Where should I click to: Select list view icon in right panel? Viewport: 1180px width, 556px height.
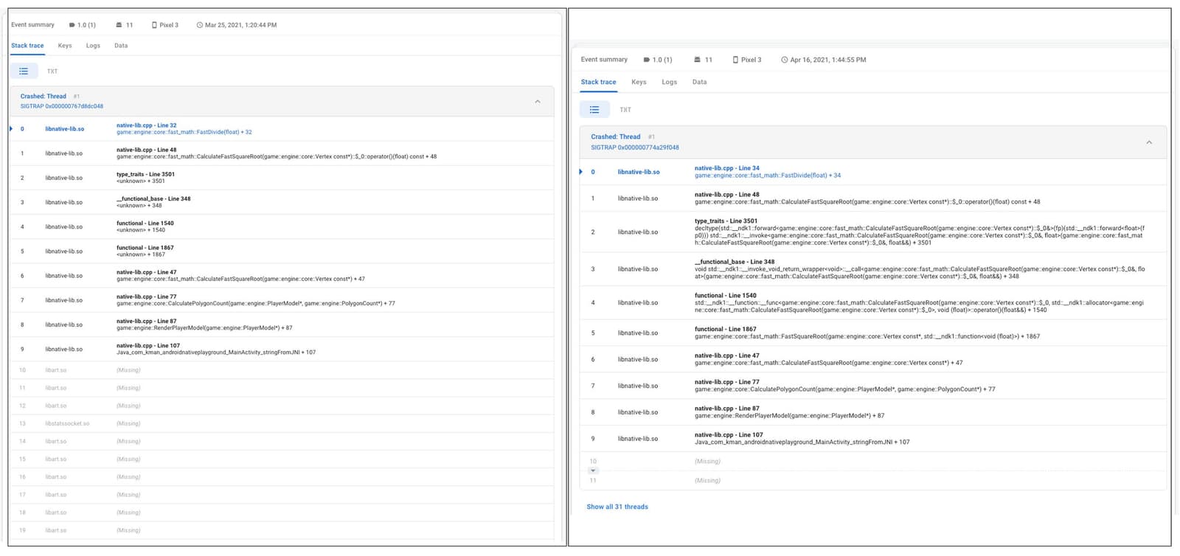coord(594,110)
